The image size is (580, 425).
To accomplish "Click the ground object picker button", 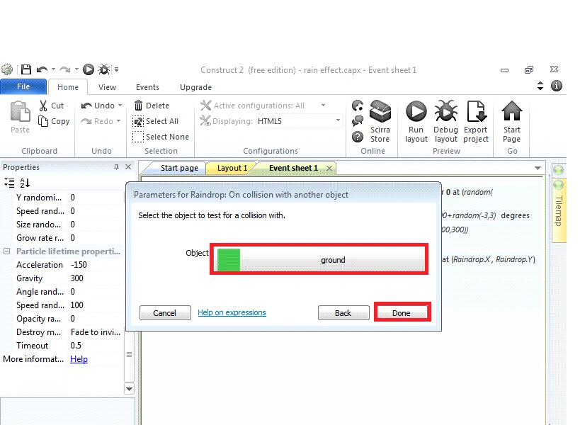I will click(x=319, y=260).
